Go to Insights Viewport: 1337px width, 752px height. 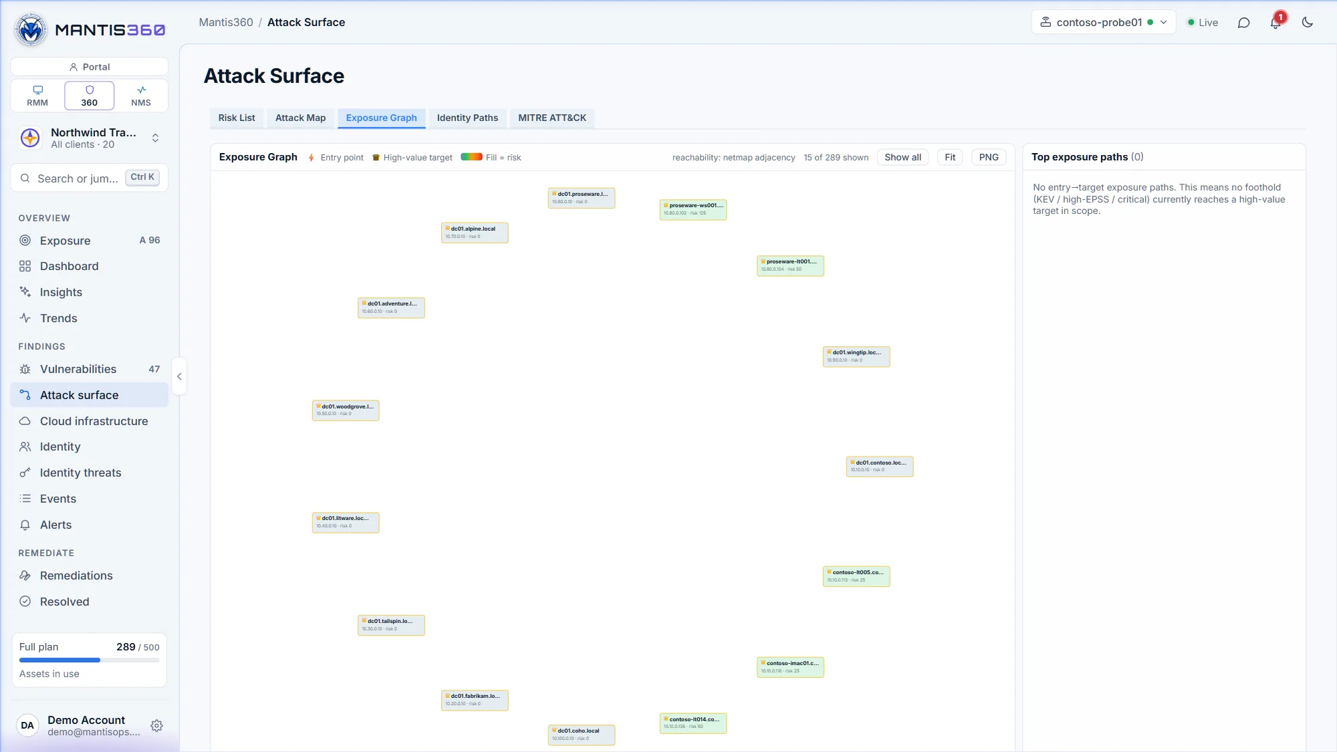[x=90, y=292]
